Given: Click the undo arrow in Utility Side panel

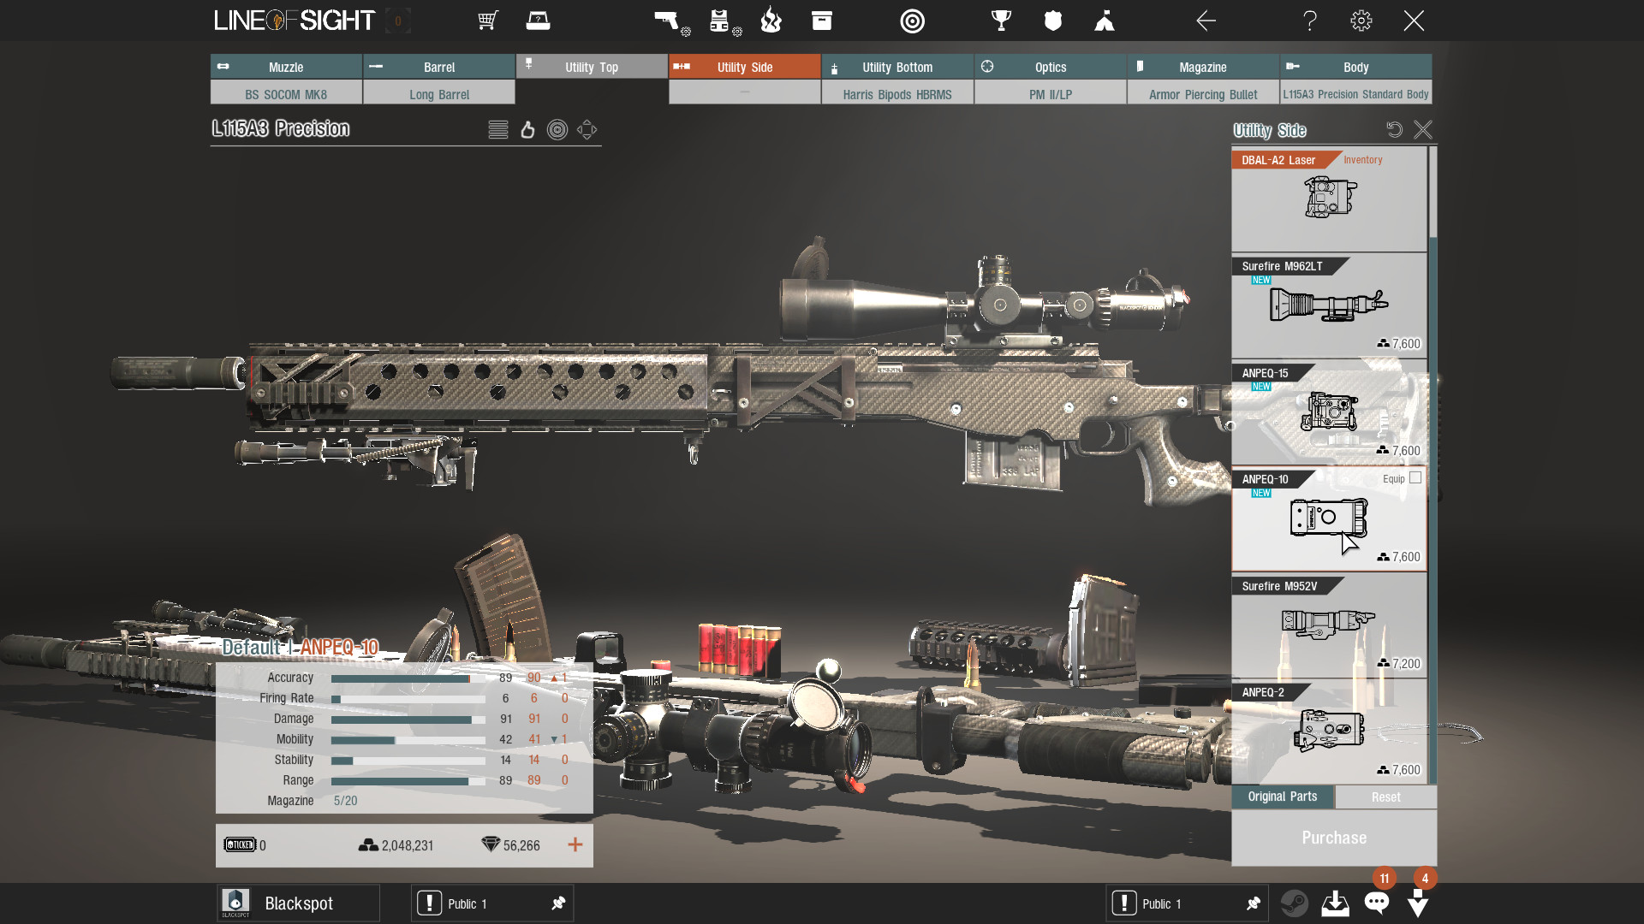Looking at the screenshot, I should pyautogui.click(x=1394, y=129).
